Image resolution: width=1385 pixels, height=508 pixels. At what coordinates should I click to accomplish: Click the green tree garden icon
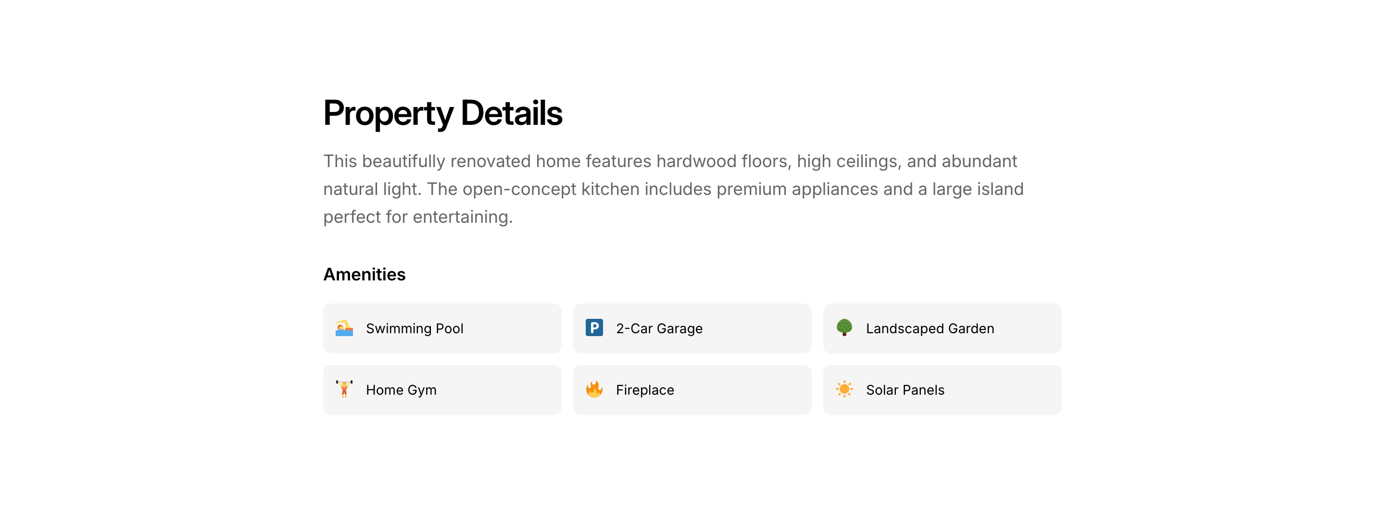tap(844, 327)
